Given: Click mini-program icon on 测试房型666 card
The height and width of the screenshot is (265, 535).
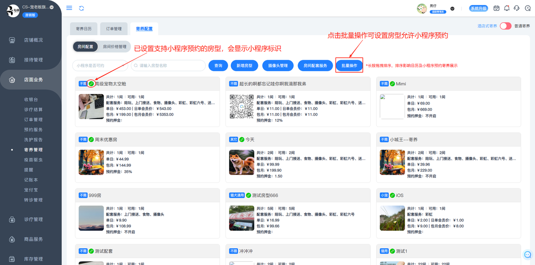Looking at the screenshot, I should [248, 195].
